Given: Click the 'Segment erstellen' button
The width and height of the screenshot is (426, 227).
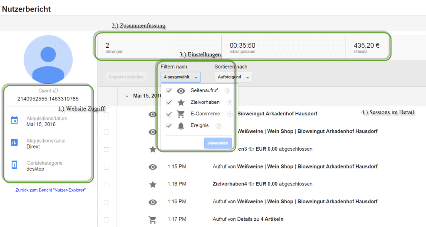Looking at the screenshot, I should (126, 77).
